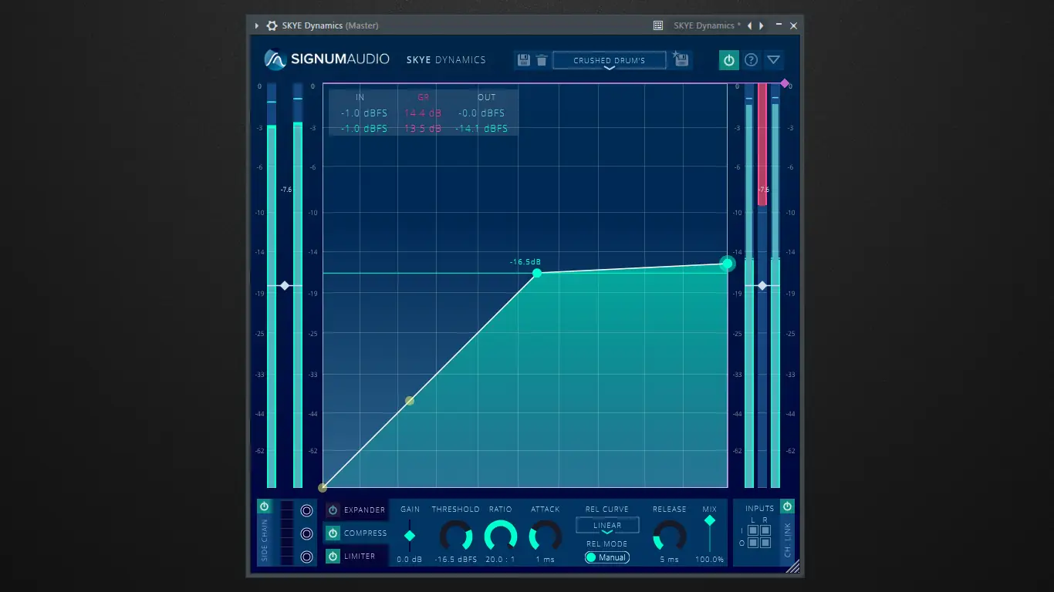The width and height of the screenshot is (1054, 592).
Task: Toggle the Side Chain power switch
Action: pyautogui.click(x=264, y=506)
